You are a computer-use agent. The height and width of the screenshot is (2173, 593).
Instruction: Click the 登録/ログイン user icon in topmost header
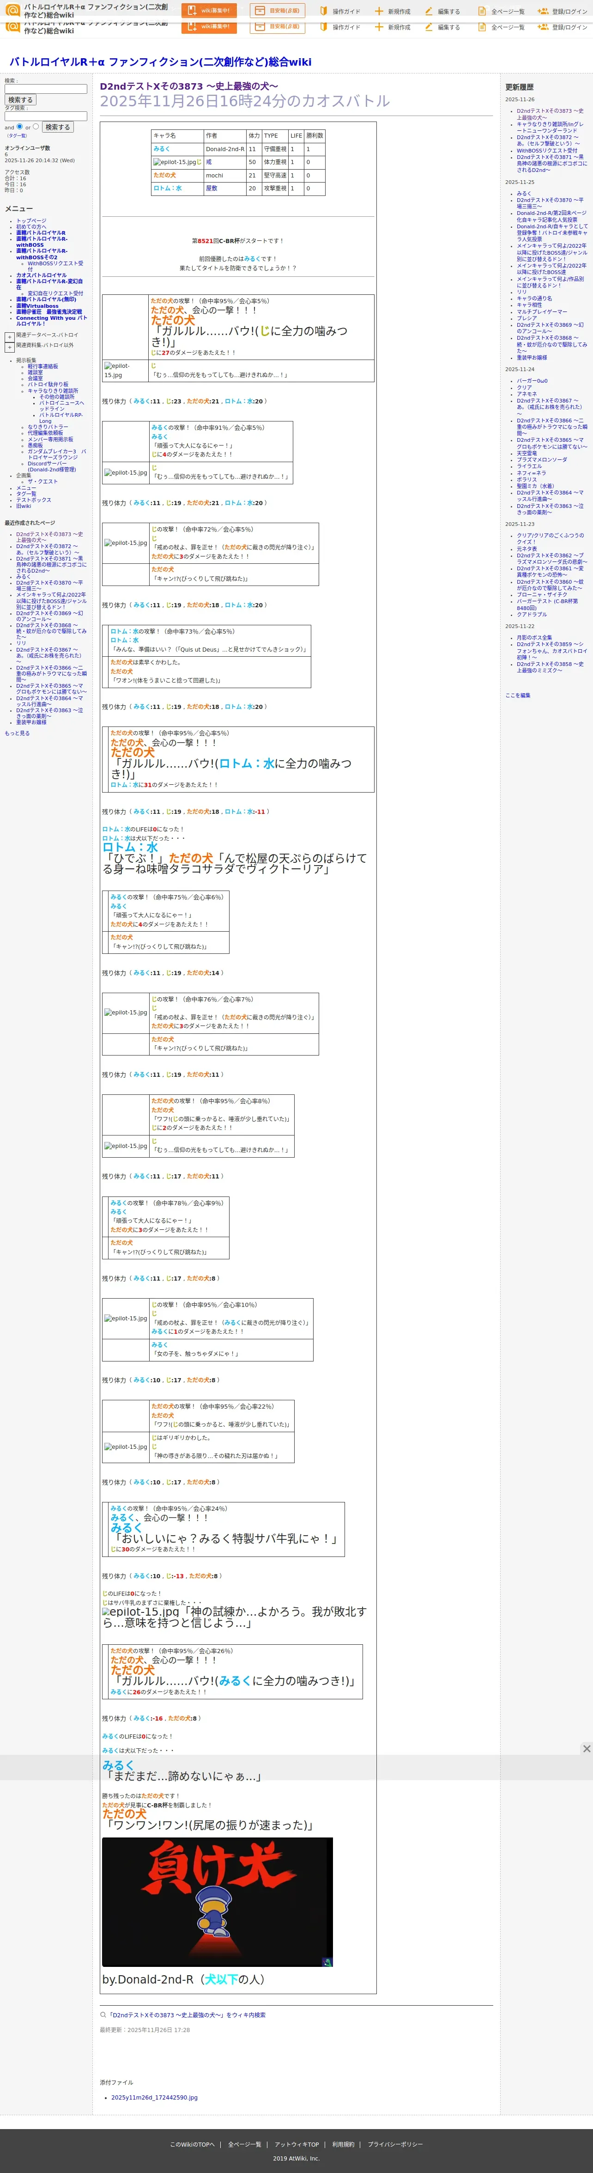click(x=542, y=12)
